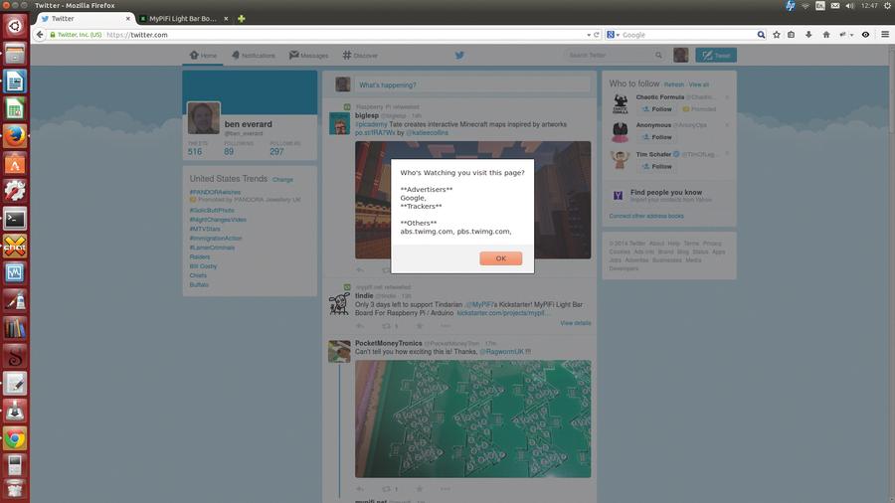This screenshot has height=503, width=895.
Task: Switch to the MyPiFi Light Bar tab
Action: [183, 19]
